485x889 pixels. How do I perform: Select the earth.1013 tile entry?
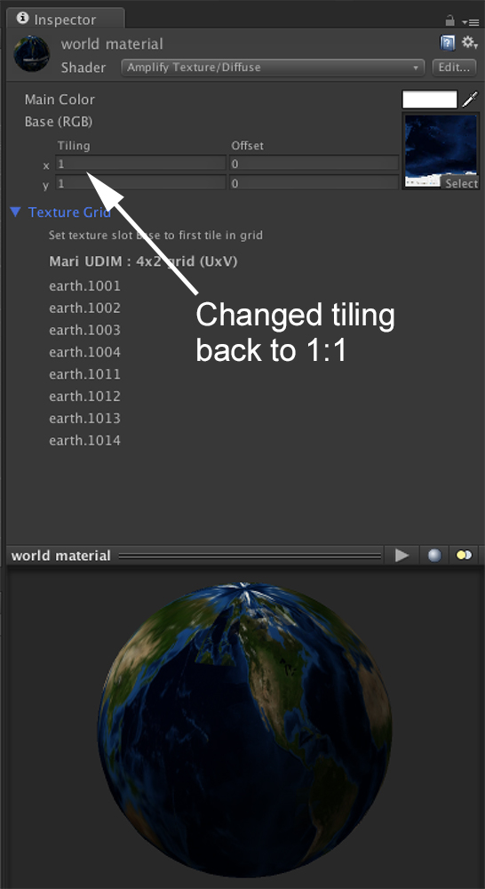85,419
